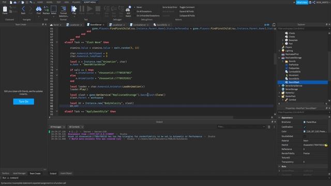Click the Material property value Neon
Viewport: 331px width, 186px height.
306,141
